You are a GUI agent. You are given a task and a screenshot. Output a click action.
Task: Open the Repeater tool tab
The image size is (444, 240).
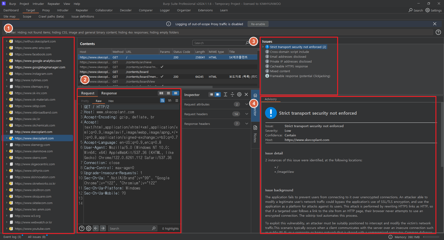tap(82, 10)
